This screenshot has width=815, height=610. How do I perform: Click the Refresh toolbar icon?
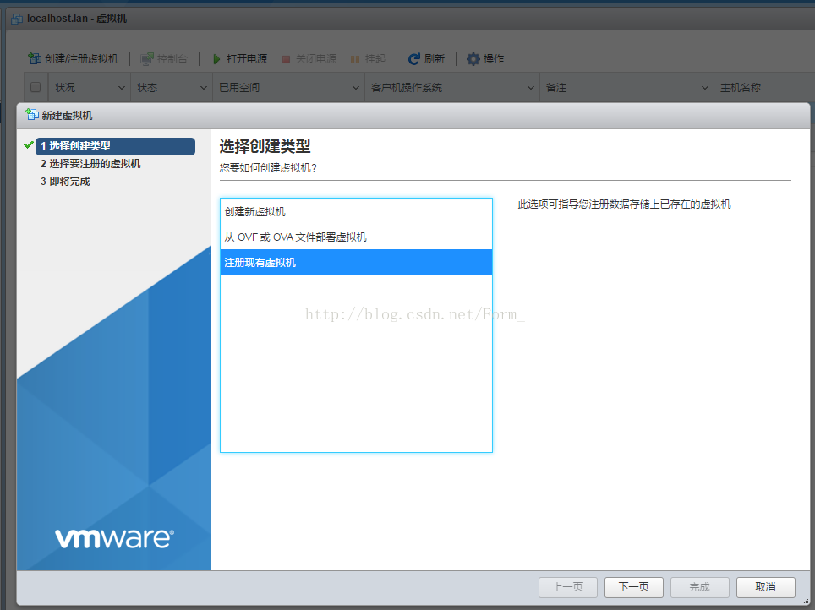pyautogui.click(x=413, y=59)
